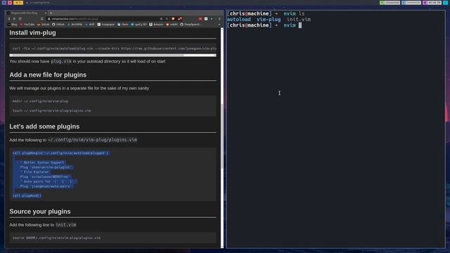Select the yellow active workspace indicator
The image size is (450, 253).
(18, 3)
